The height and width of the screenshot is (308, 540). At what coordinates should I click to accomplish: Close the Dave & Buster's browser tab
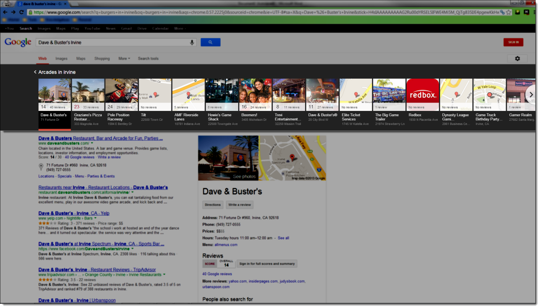66,3
